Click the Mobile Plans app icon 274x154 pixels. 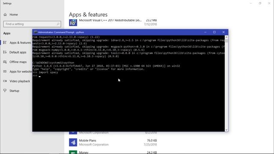coord(73,142)
